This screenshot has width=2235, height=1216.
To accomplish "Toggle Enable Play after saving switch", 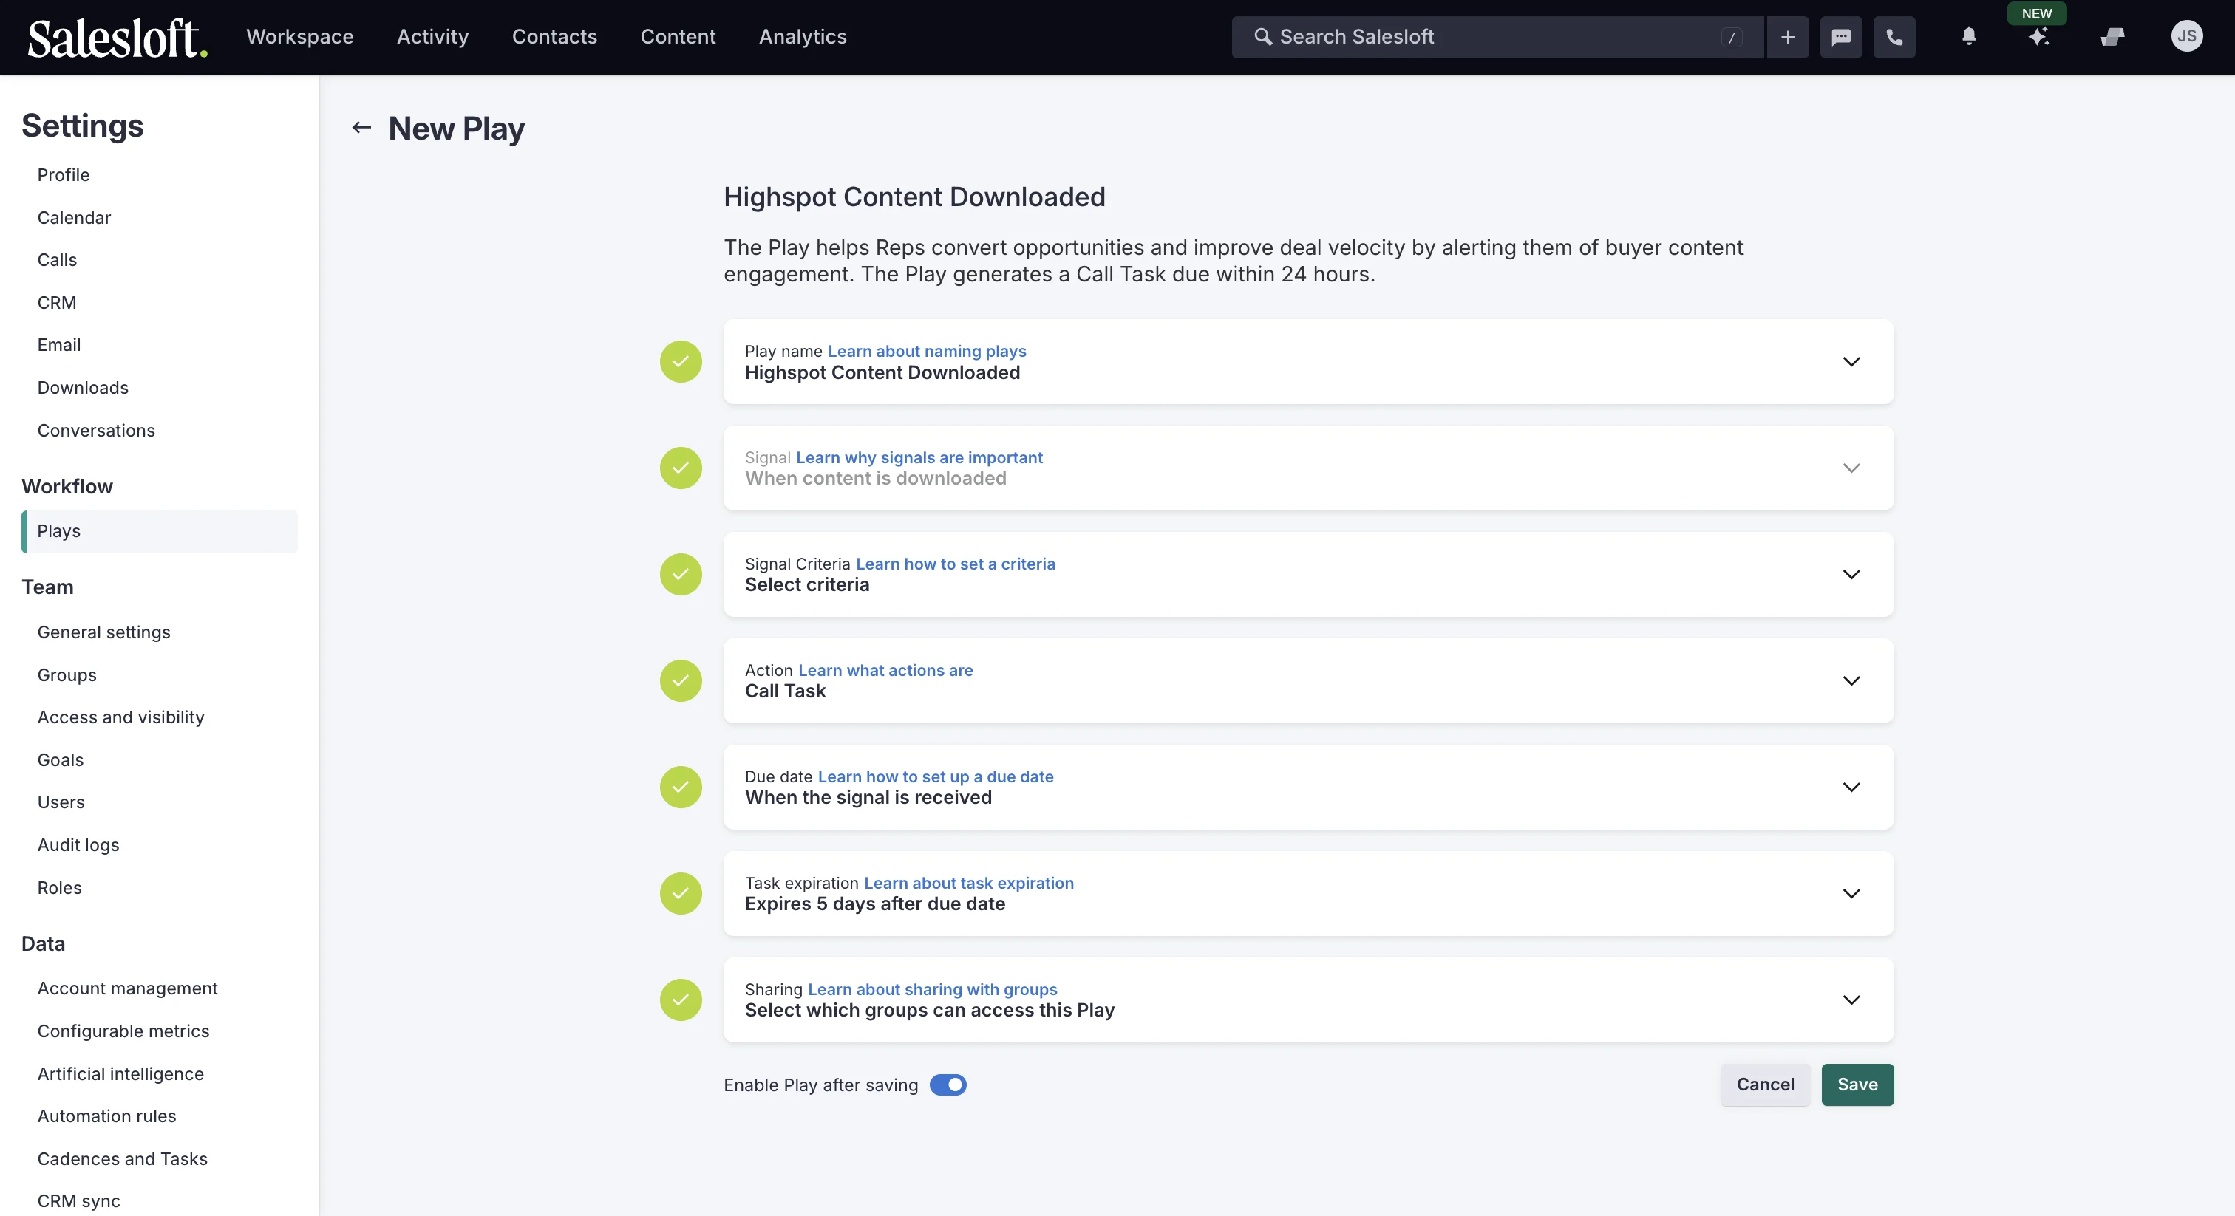I will tap(948, 1085).
